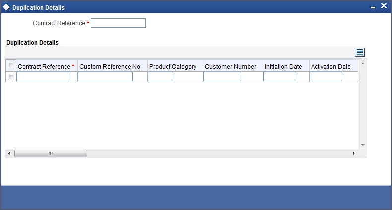This screenshot has height=210, width=392.
Task: Click the horizontal scrollbar left arrow
Action: [9, 153]
